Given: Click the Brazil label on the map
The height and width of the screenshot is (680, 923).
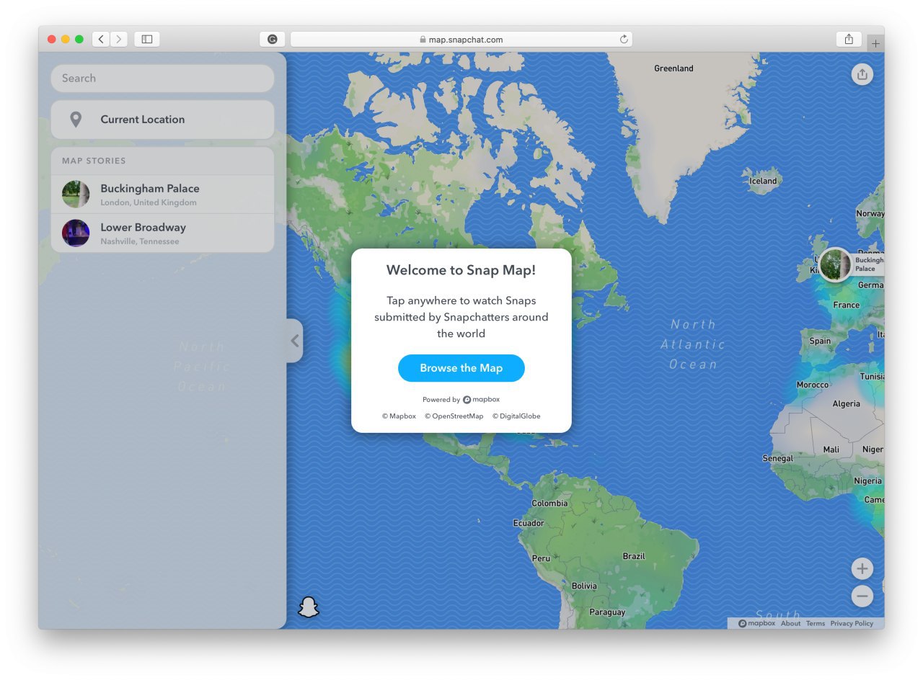Looking at the screenshot, I should point(634,556).
